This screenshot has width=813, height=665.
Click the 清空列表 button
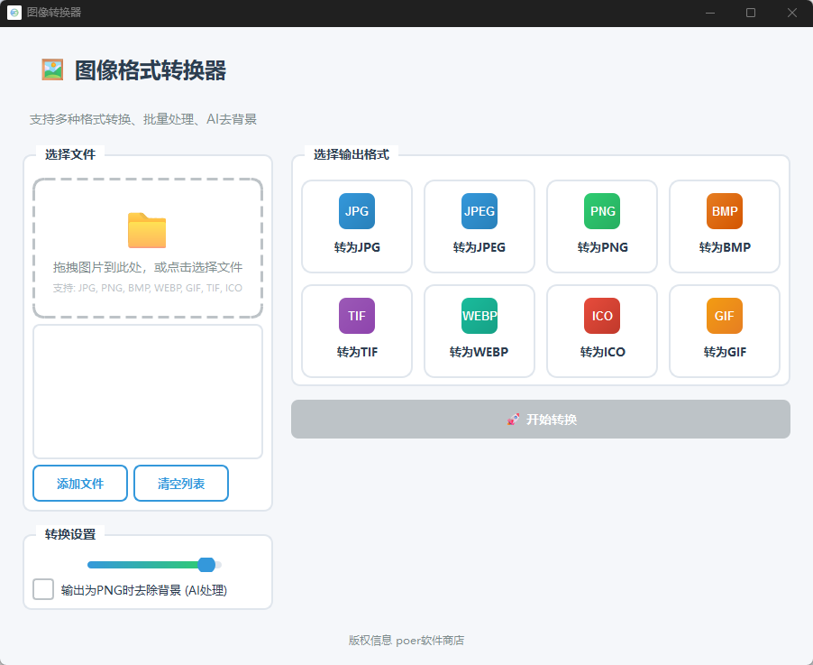(181, 484)
